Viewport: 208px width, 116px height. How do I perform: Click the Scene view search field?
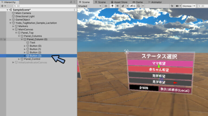[203, 6]
